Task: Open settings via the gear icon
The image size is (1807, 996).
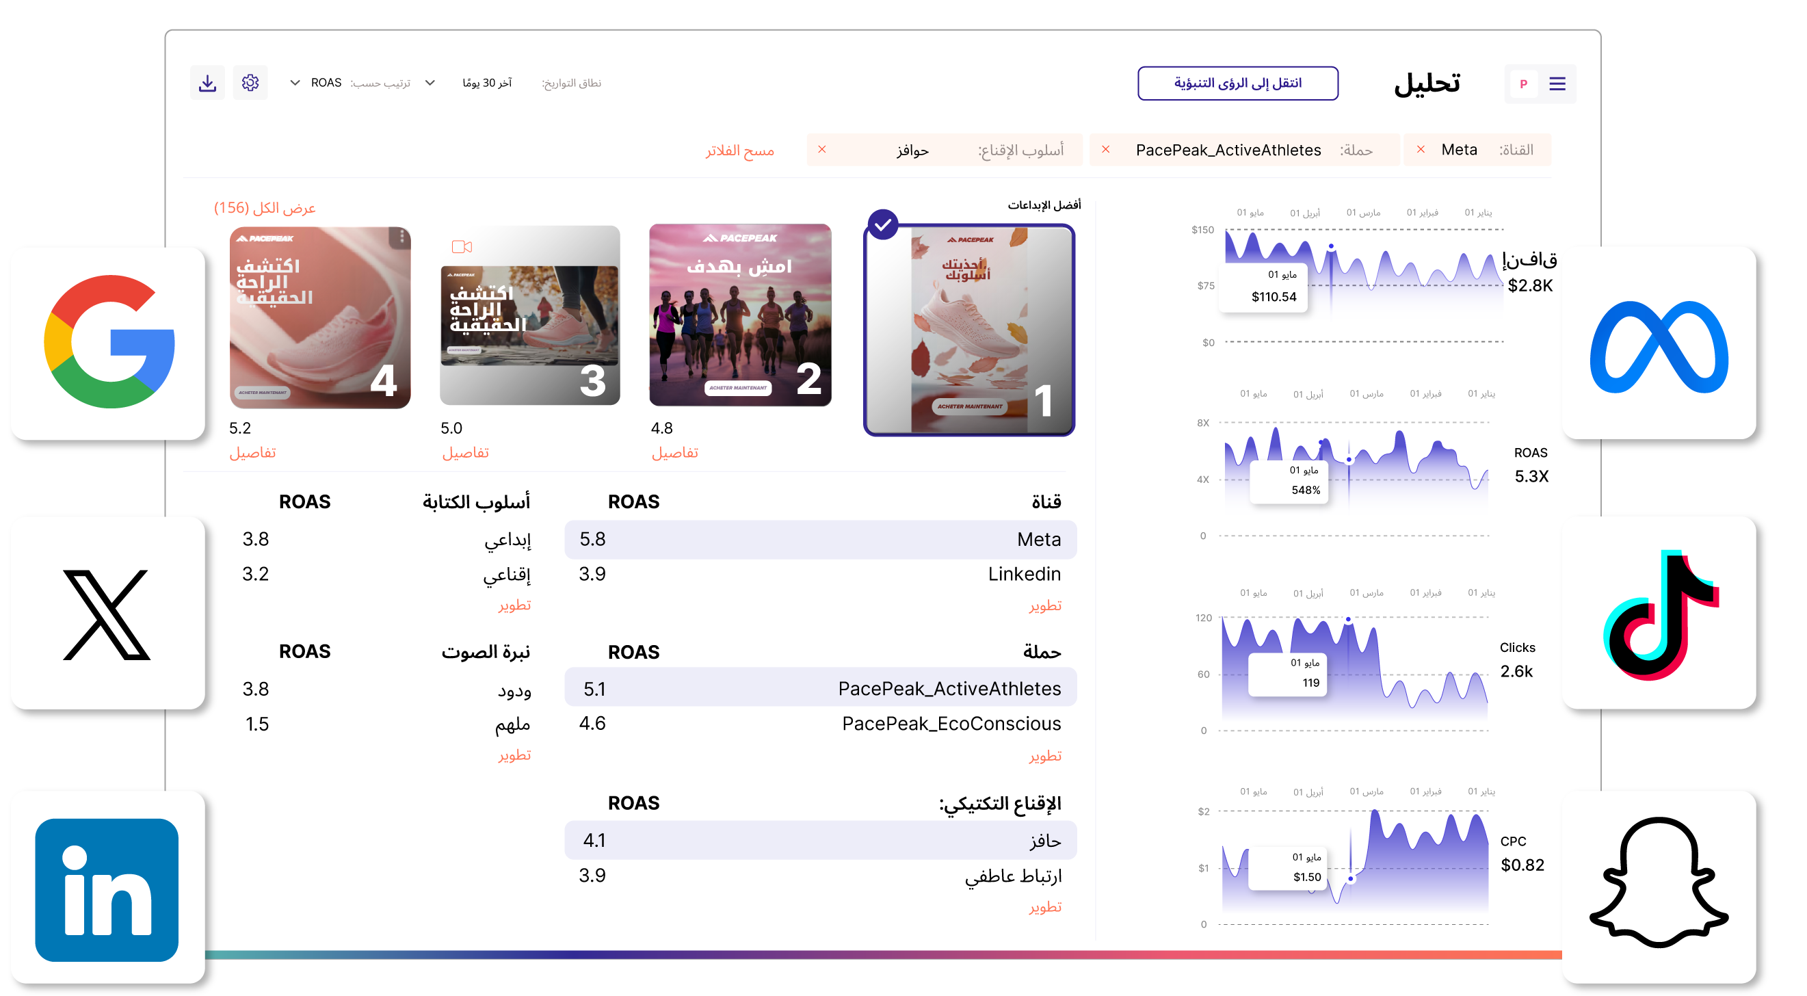Action: point(250,83)
